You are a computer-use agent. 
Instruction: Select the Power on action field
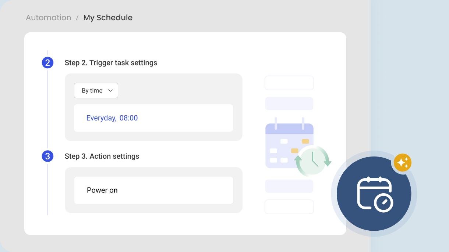pyautogui.click(x=153, y=190)
